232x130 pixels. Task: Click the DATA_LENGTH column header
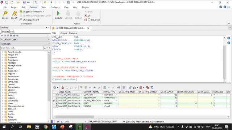169,92
